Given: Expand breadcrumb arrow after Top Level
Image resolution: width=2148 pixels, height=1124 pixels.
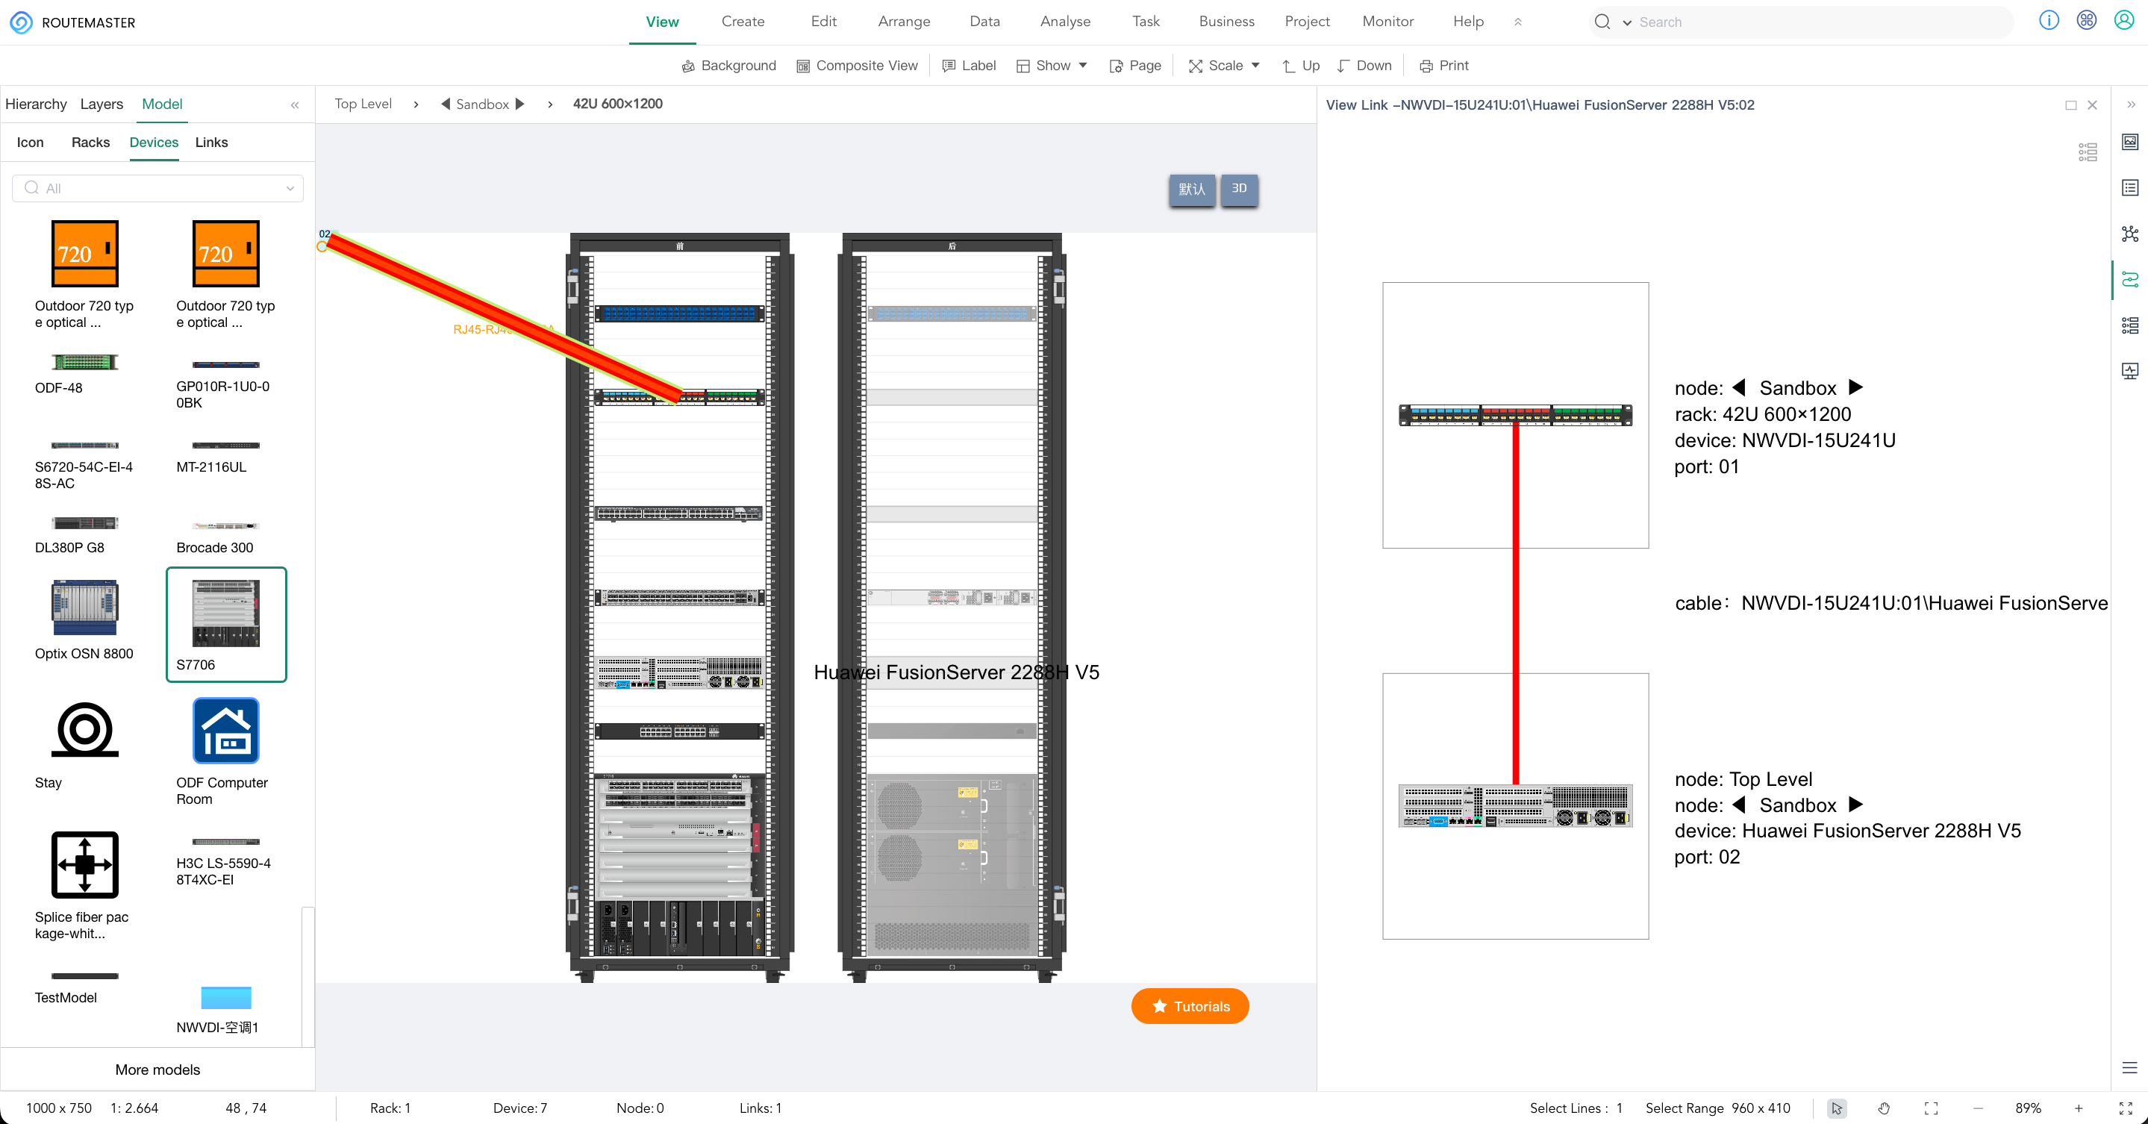Looking at the screenshot, I should tap(415, 104).
